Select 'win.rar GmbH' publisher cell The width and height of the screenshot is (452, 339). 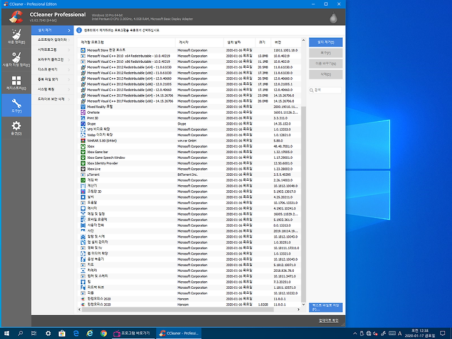pyautogui.click(x=187, y=141)
